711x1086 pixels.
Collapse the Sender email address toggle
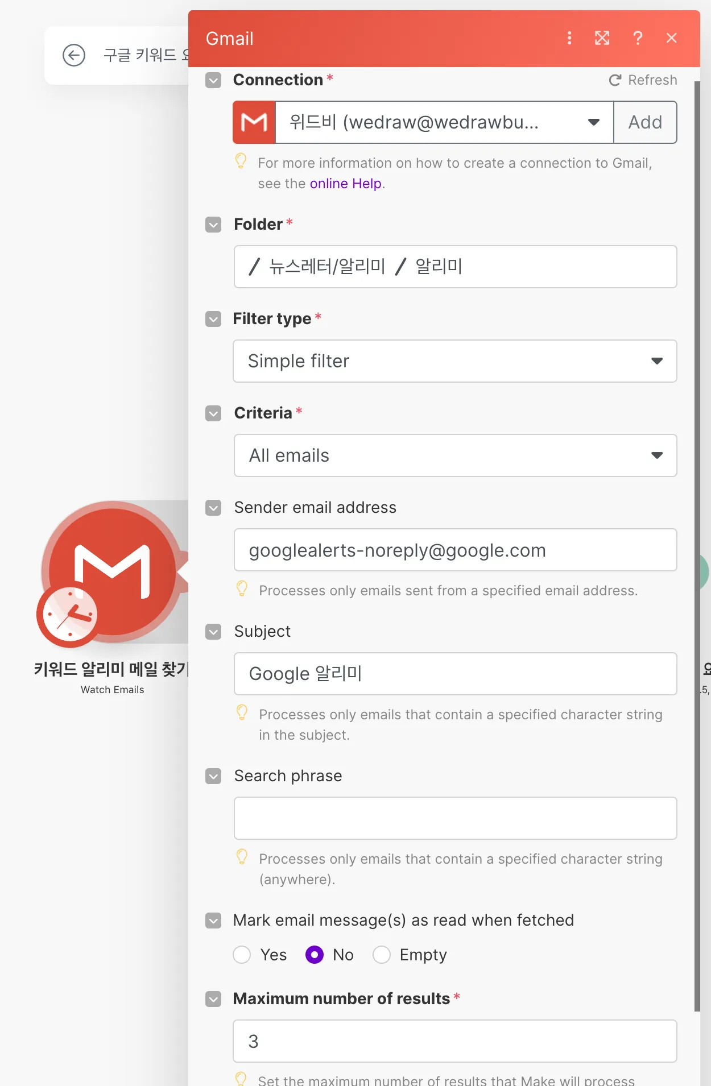(x=213, y=508)
